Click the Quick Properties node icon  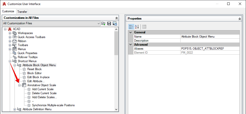coord(15,53)
